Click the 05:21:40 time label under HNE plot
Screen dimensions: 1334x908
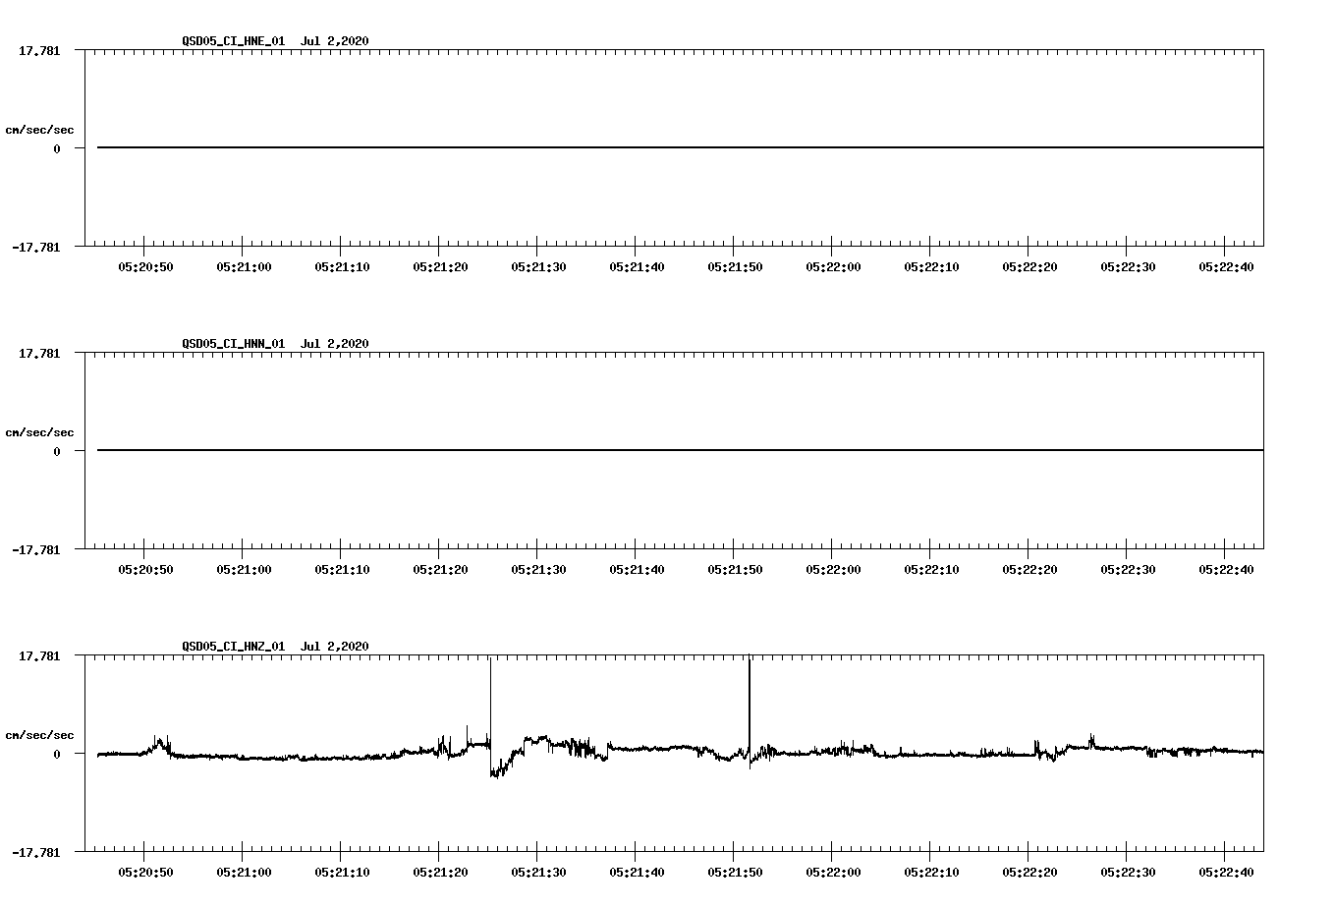[x=637, y=267]
